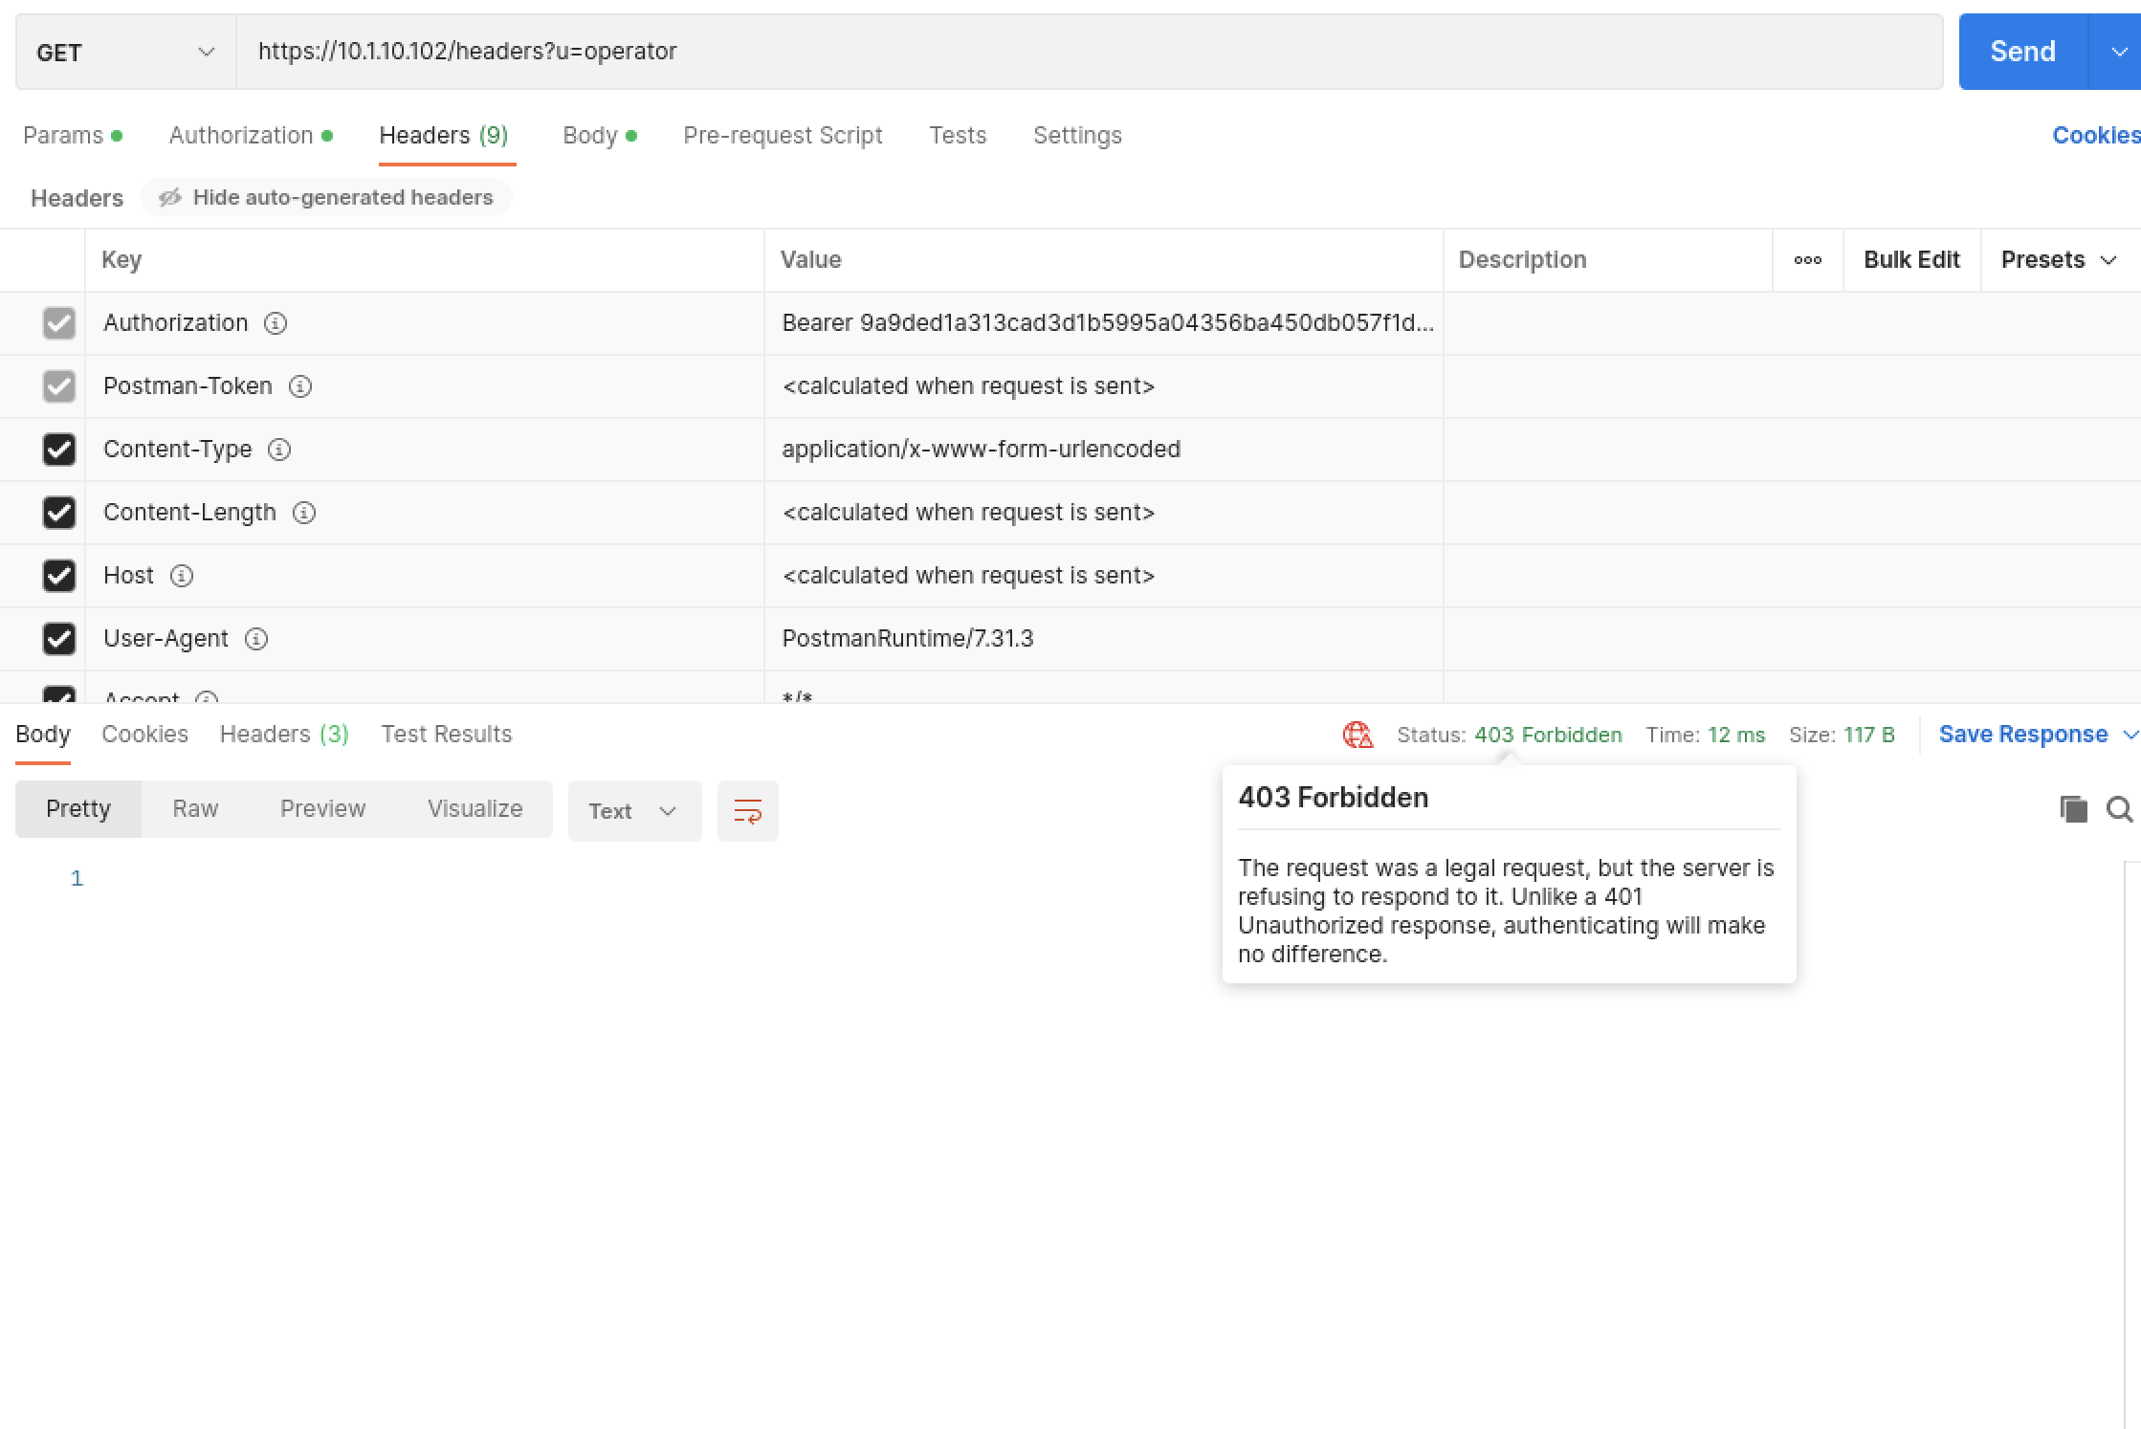Image resolution: width=2141 pixels, height=1429 pixels.
Task: Uncheck the Postman-Token header checkbox
Action: [59, 386]
